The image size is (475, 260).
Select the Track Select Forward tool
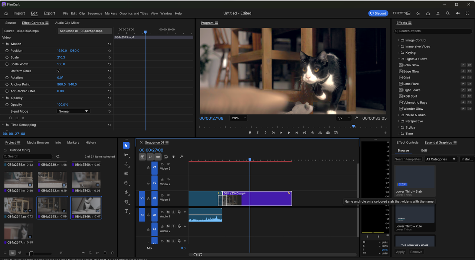(x=126, y=155)
